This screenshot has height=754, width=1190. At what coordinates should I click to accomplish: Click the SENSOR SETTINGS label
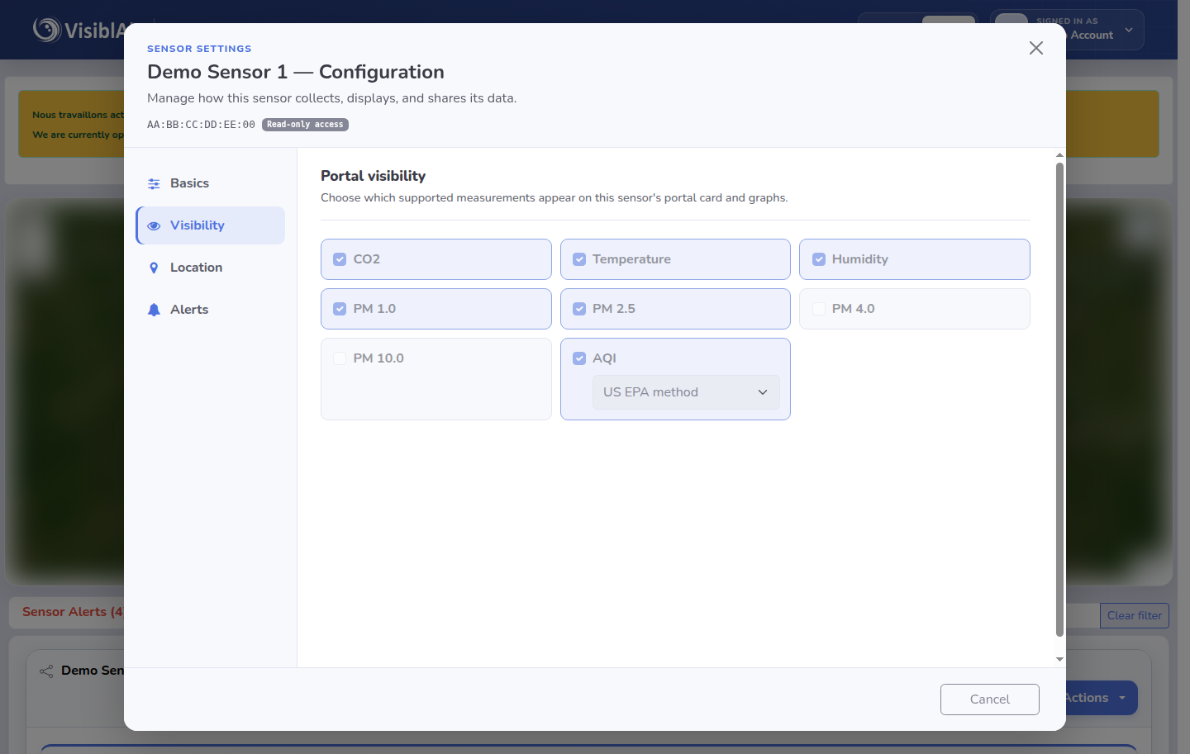pyautogui.click(x=199, y=49)
